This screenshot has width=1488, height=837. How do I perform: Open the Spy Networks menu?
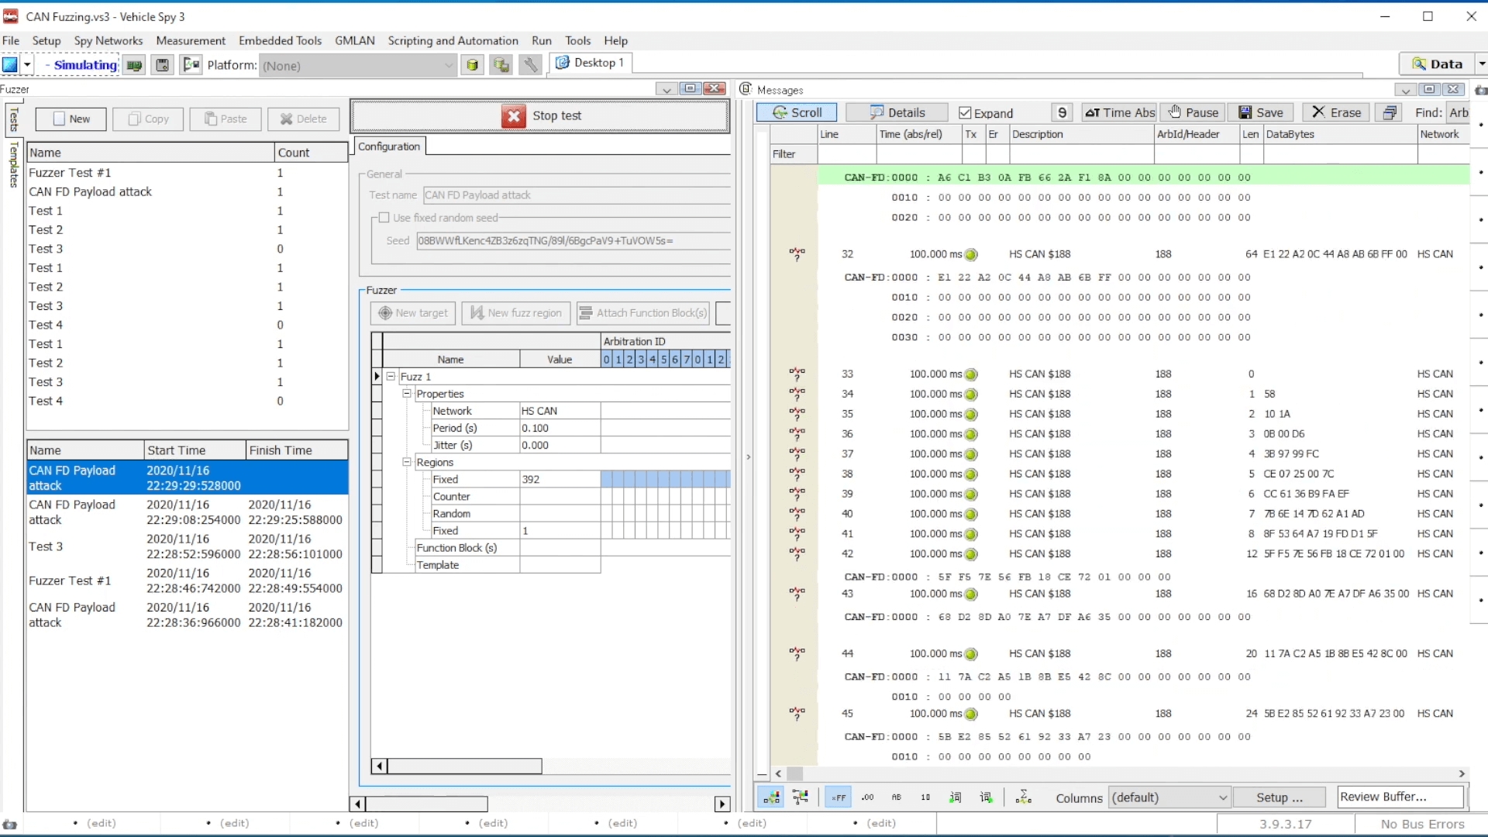[x=108, y=40]
